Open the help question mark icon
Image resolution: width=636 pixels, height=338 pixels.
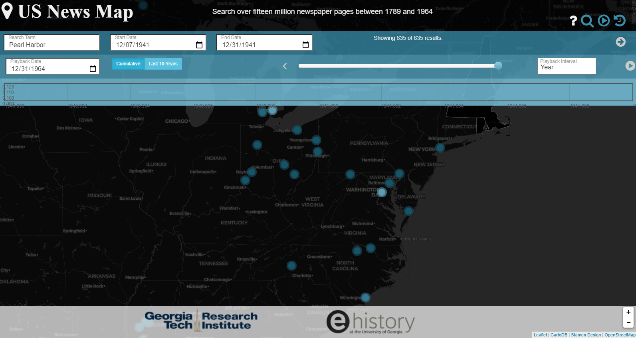click(573, 21)
